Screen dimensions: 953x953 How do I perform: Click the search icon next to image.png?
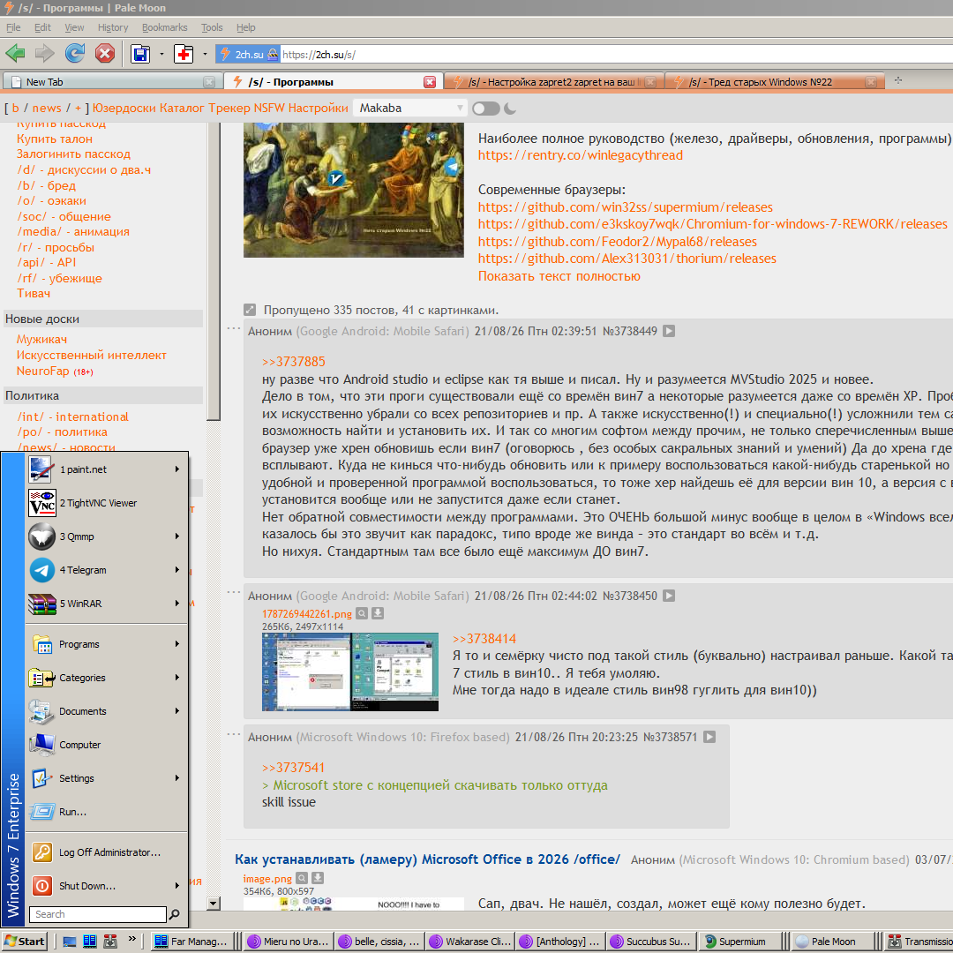tap(302, 878)
